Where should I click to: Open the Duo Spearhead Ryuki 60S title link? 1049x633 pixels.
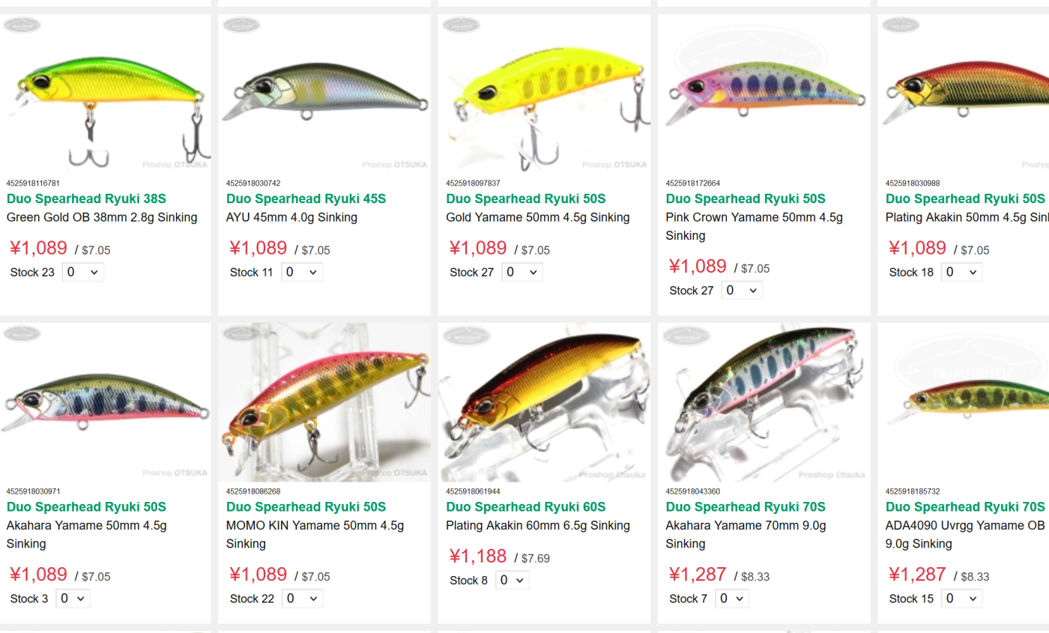[x=526, y=507]
